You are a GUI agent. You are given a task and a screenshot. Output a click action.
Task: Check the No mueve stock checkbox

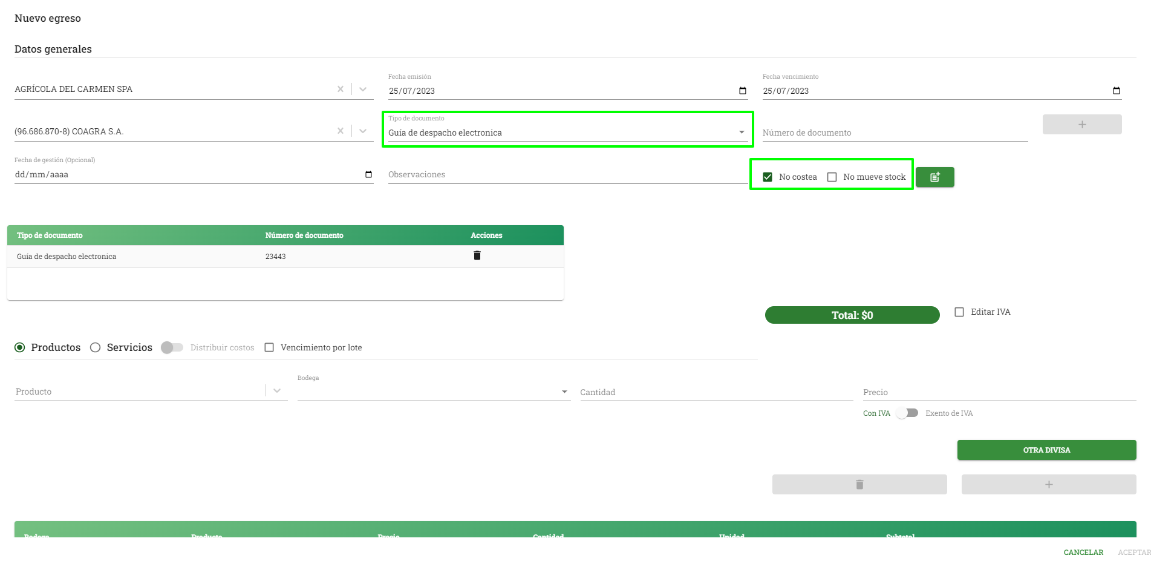tap(832, 177)
